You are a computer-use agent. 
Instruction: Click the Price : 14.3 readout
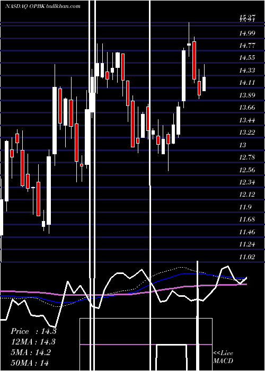33,331
